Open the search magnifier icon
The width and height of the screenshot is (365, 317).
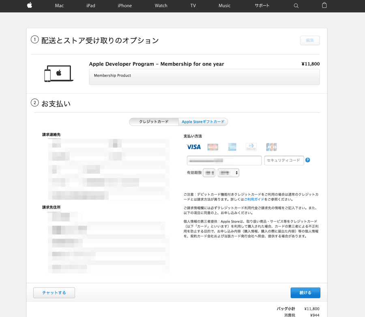[296, 6]
